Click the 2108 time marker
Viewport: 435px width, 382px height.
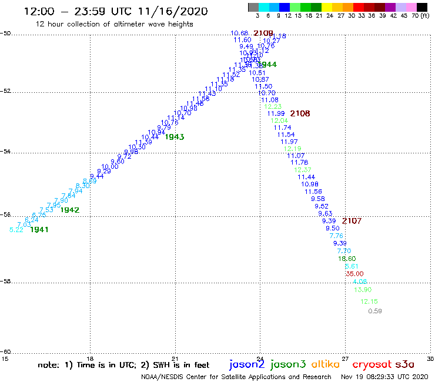tap(300, 113)
